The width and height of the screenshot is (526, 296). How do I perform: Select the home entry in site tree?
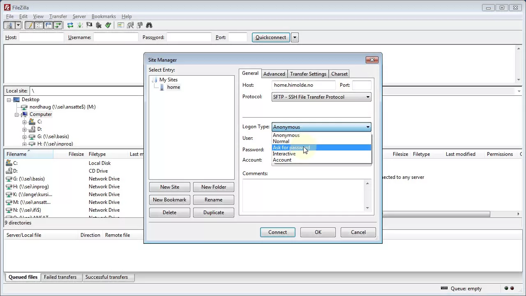click(173, 87)
